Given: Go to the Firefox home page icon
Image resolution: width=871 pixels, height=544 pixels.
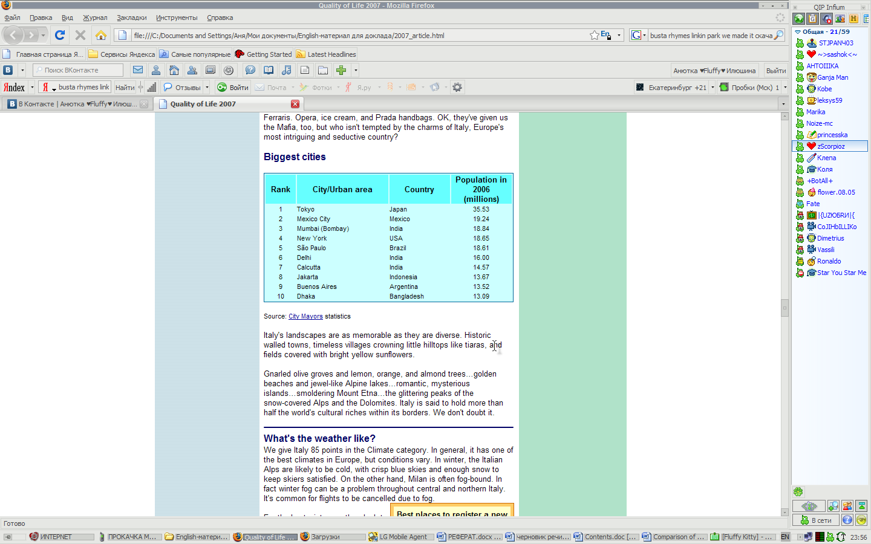Looking at the screenshot, I should 101,35.
